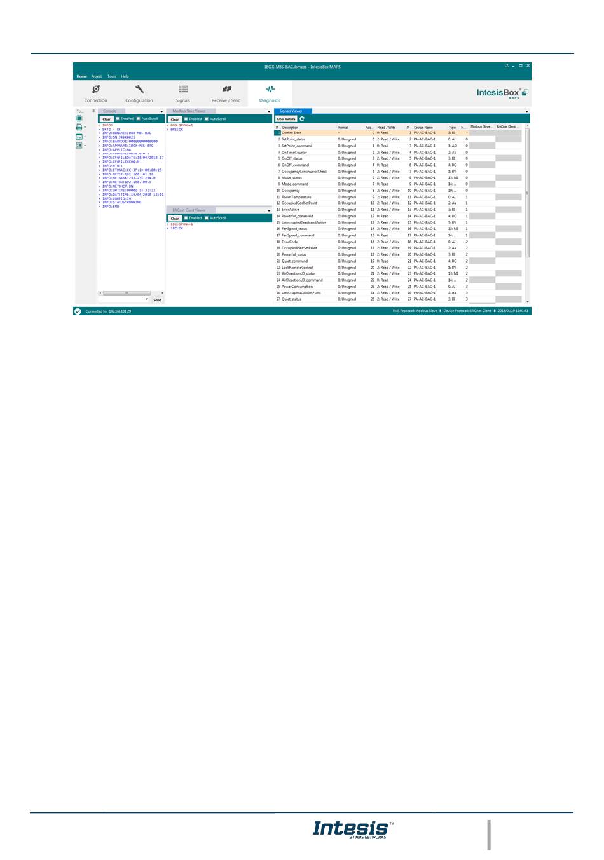Click the pin icon on toolbox panel
The image size is (604, 860).
click(x=93, y=111)
